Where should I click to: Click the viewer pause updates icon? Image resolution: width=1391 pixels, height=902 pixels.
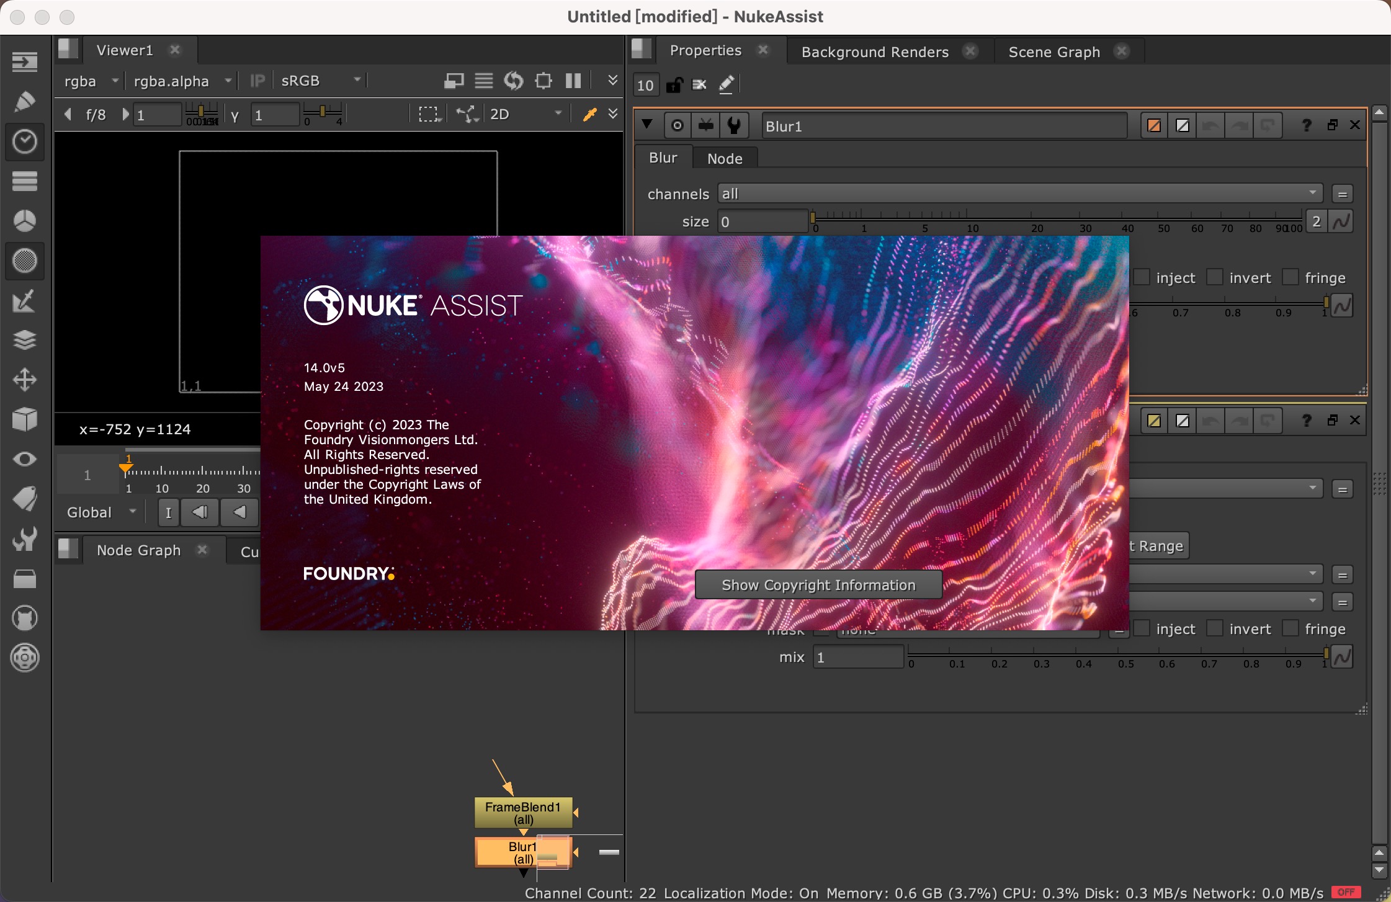[573, 81]
